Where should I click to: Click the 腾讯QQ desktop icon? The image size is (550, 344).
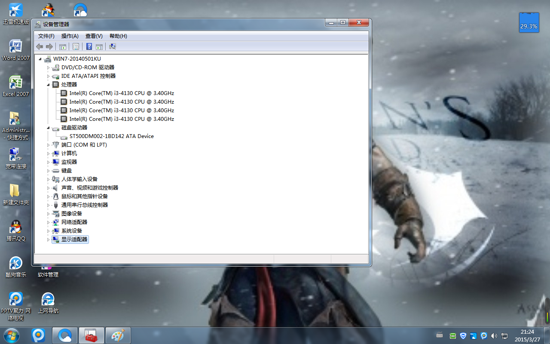click(16, 230)
